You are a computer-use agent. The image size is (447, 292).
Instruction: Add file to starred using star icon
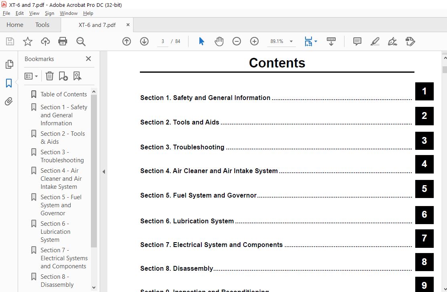(28, 42)
